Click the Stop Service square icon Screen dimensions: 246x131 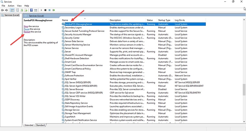click(x=45, y=10)
